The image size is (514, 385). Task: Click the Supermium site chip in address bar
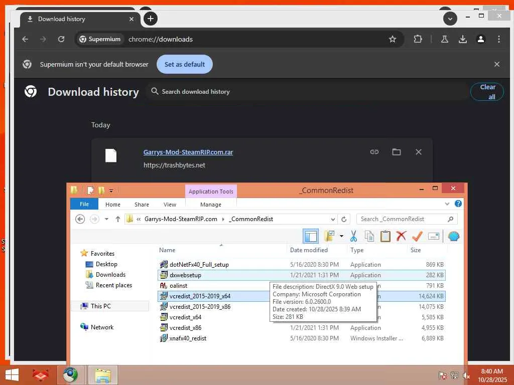[x=100, y=39]
